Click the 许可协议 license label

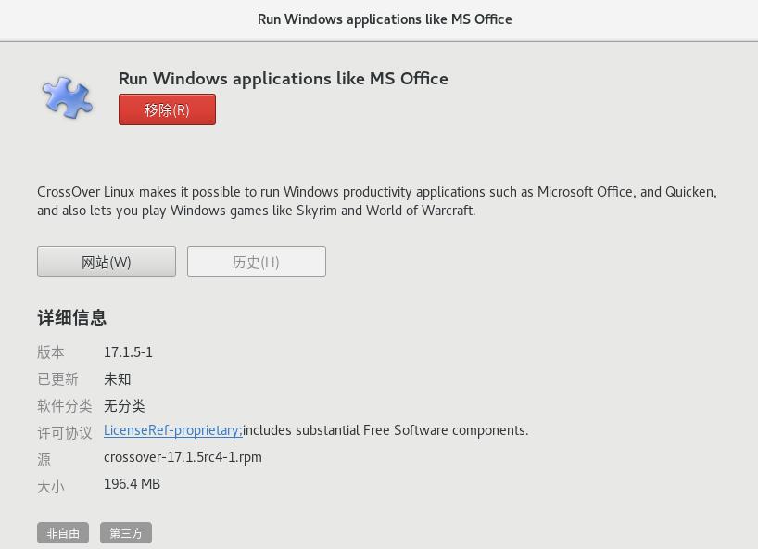pyautogui.click(x=64, y=433)
